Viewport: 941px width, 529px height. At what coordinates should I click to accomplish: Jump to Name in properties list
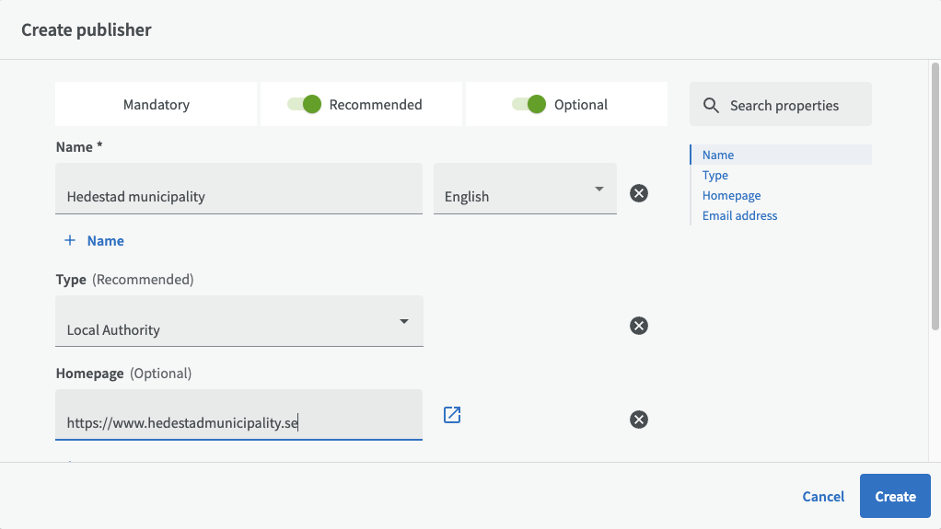coord(718,155)
